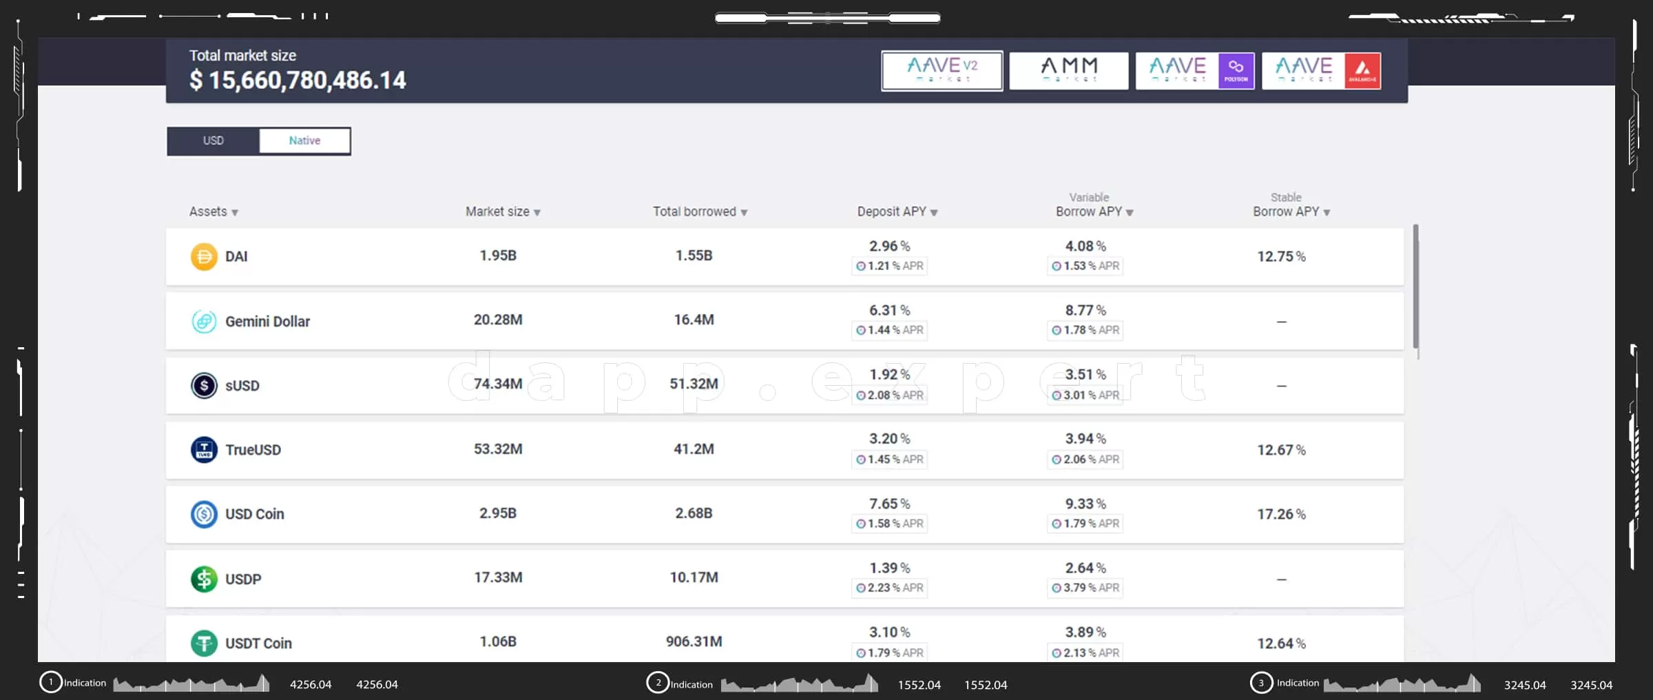The image size is (1653, 700).
Task: Click the sUSD coin icon
Action: 204,386
